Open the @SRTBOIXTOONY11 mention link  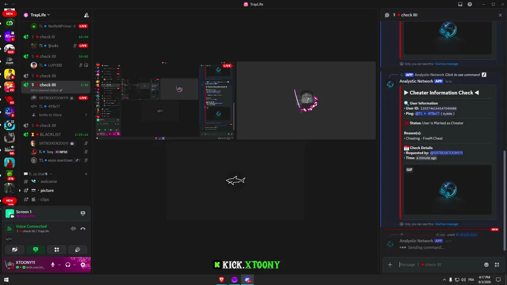point(446,153)
